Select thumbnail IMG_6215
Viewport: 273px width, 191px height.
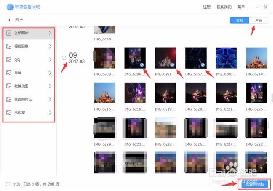pyautogui.click(x=105, y=93)
